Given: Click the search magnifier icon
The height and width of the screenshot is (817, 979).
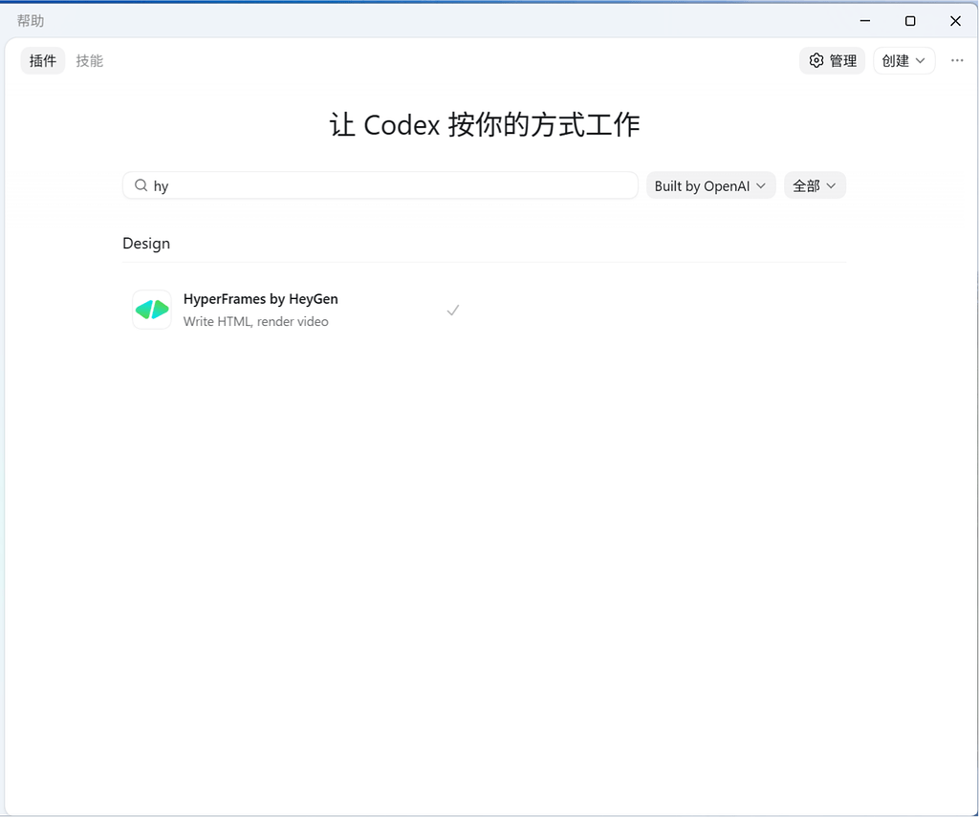Looking at the screenshot, I should [x=141, y=185].
